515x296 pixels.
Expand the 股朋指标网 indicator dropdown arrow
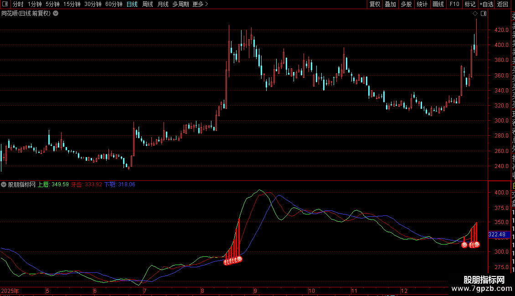[4, 184]
